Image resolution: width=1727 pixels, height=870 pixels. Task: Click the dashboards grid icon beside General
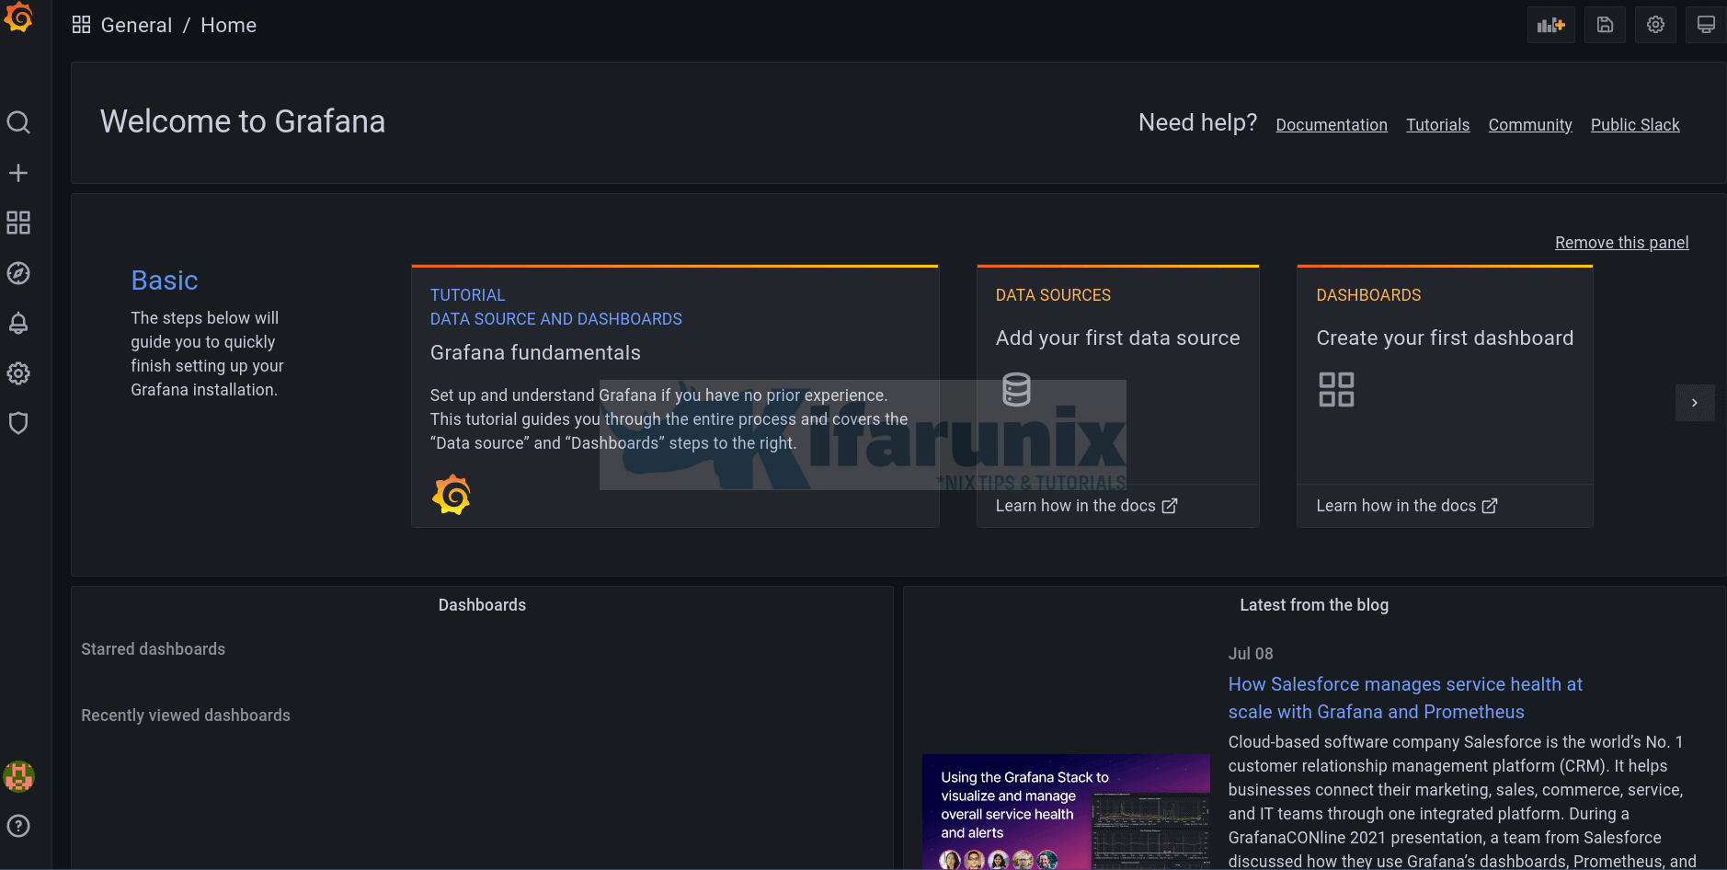click(82, 25)
